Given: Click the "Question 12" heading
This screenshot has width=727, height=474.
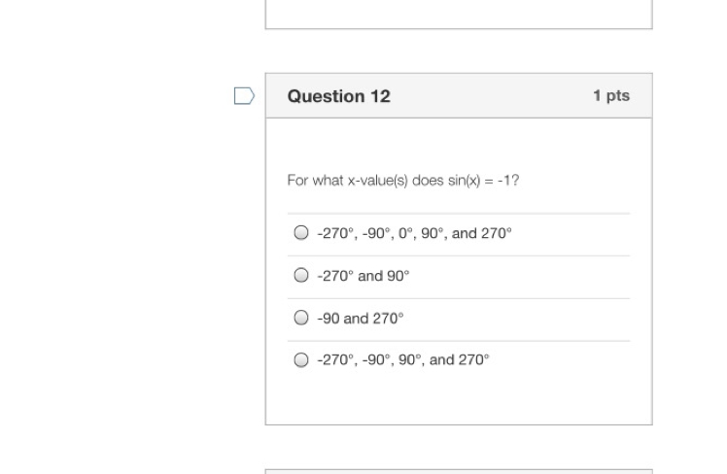Looking at the screenshot, I should [x=339, y=96].
